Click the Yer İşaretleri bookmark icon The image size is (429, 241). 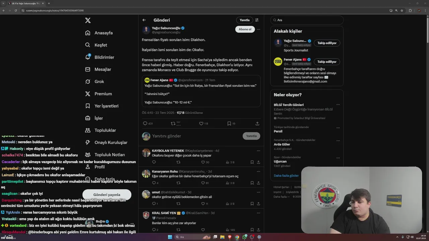88,106
